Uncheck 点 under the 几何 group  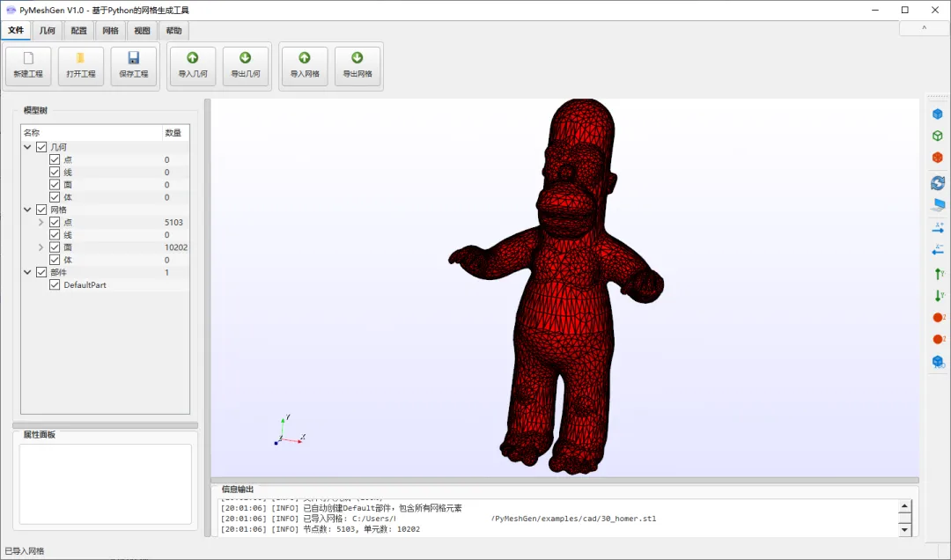[55, 159]
